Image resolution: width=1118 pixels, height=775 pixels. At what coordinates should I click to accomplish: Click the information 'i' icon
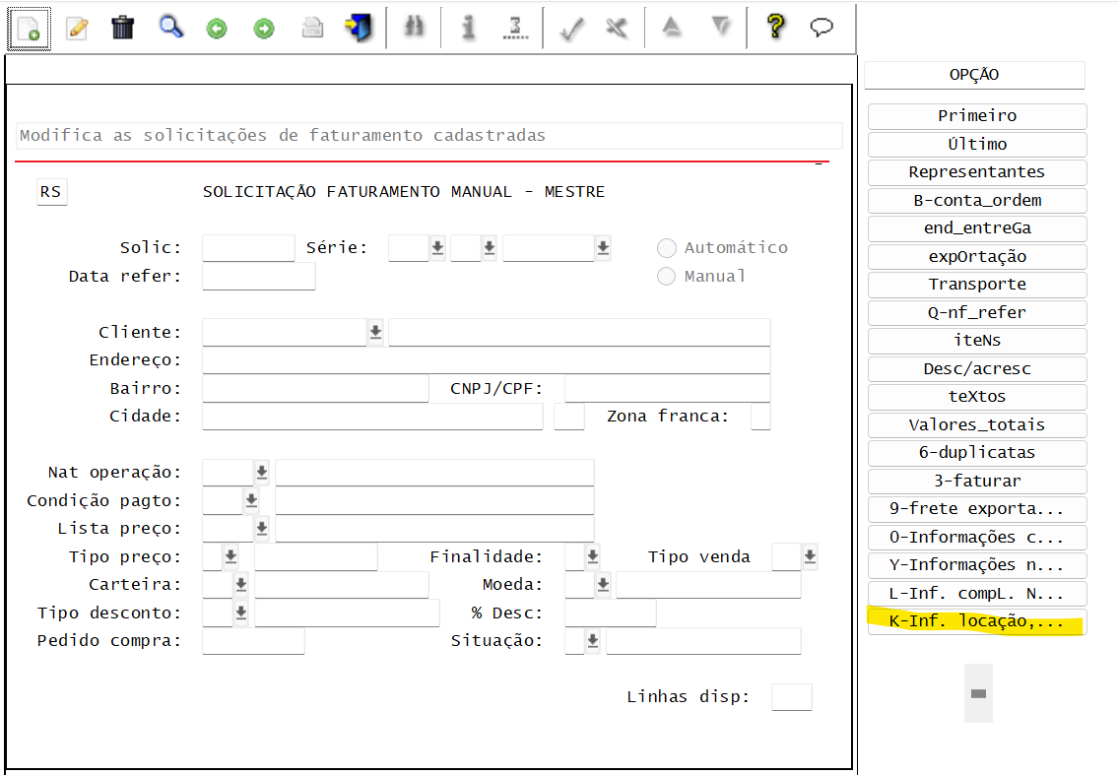click(468, 28)
